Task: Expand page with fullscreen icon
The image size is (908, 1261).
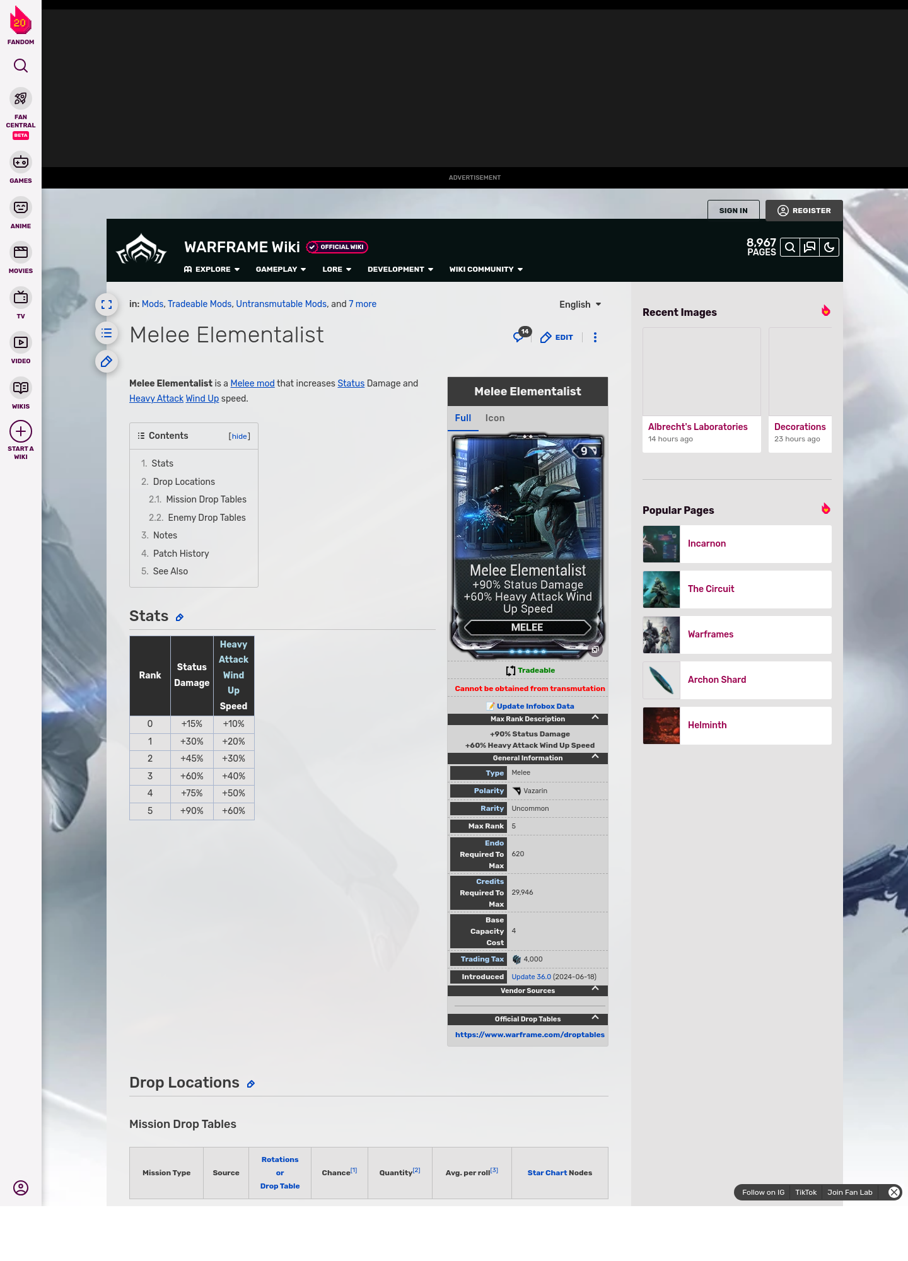Action: click(107, 305)
